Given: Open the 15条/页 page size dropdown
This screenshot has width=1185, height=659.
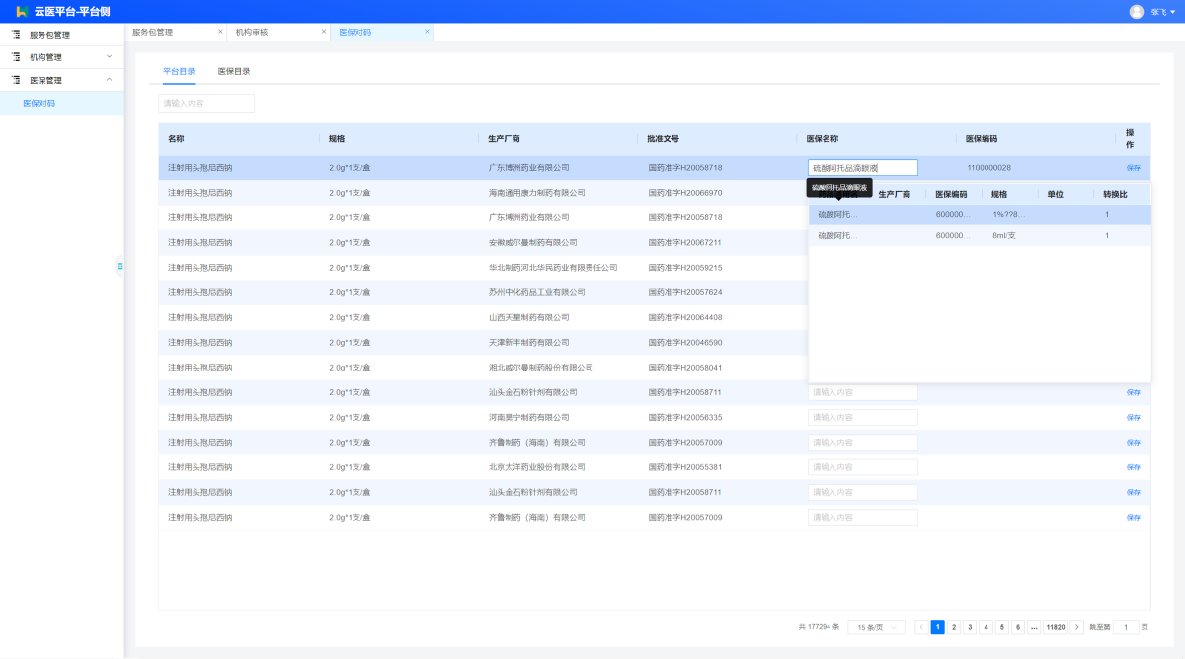Looking at the screenshot, I should [x=876, y=627].
